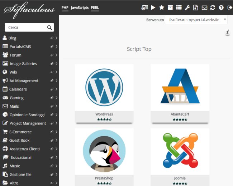Click the Music note icon
The width and height of the screenshot is (233, 186).
[5, 166]
